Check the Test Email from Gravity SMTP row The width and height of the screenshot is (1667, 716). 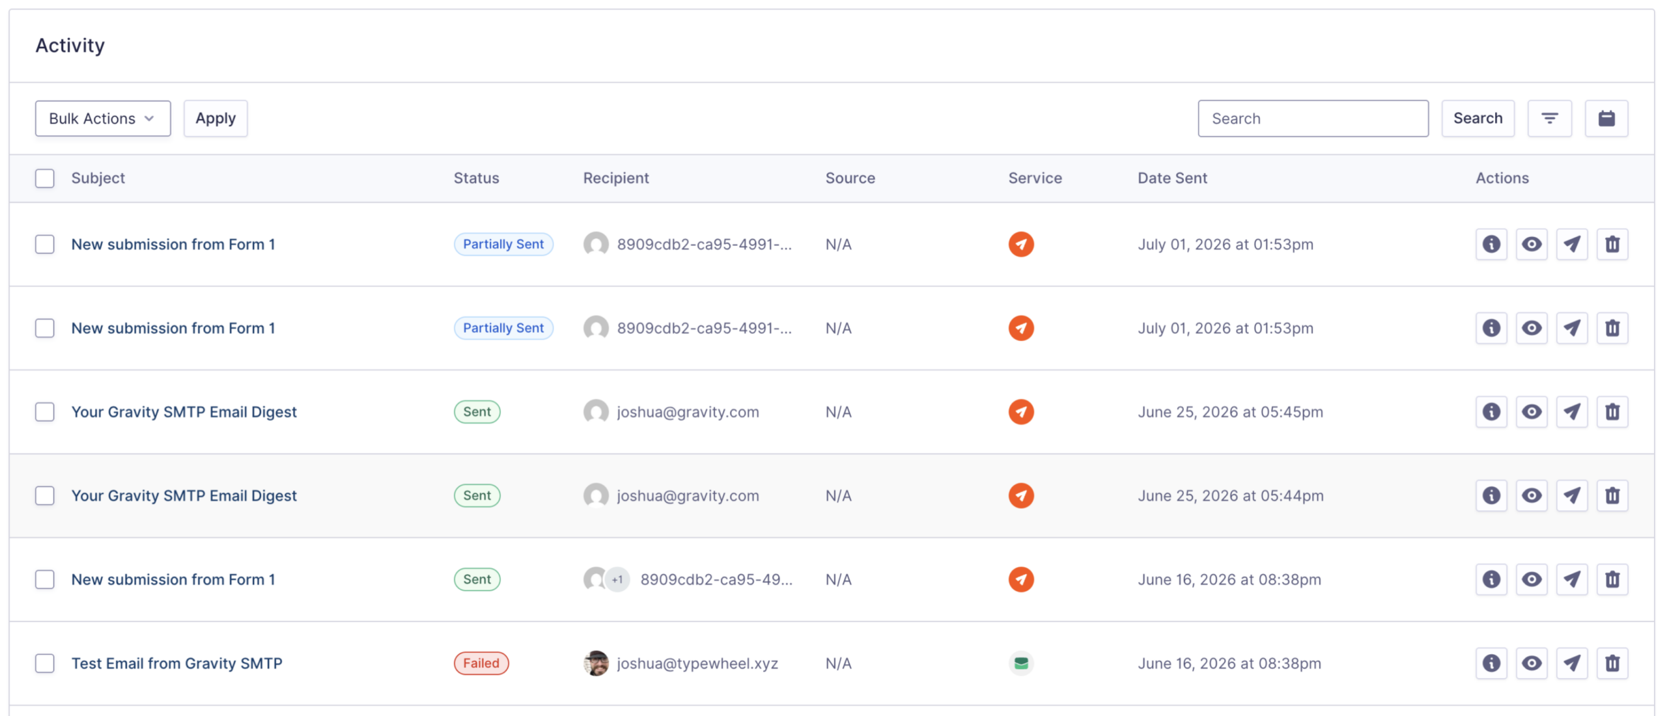pos(45,663)
